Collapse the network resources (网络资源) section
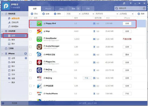Image resolution: width=148 pixels, height=106 pixels. point(2,14)
